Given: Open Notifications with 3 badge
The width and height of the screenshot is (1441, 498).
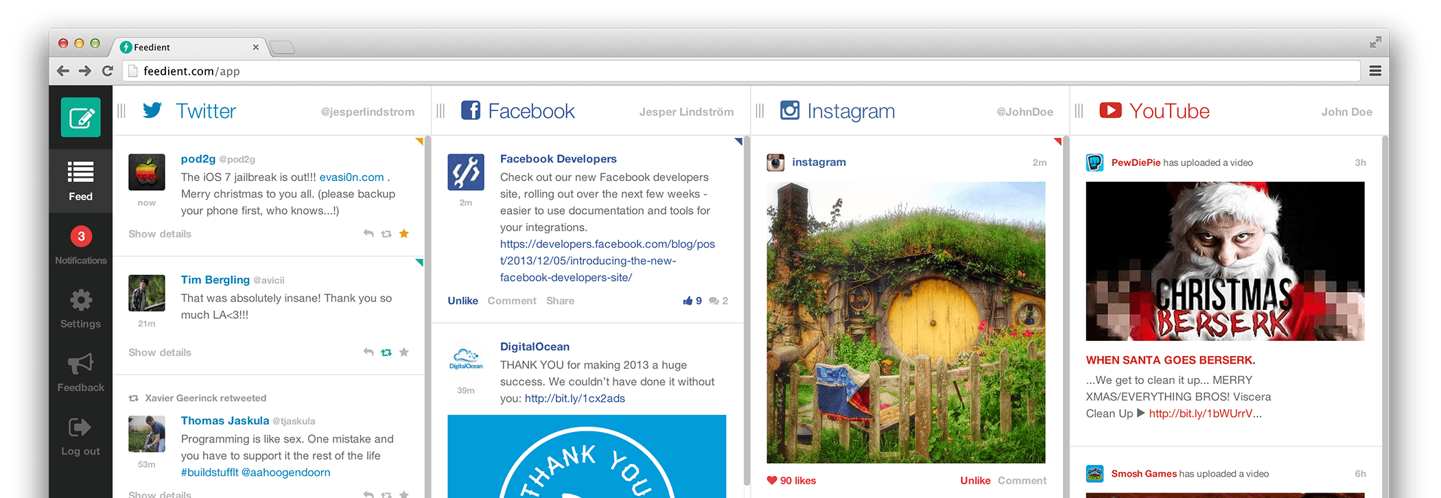Looking at the screenshot, I should (x=81, y=245).
